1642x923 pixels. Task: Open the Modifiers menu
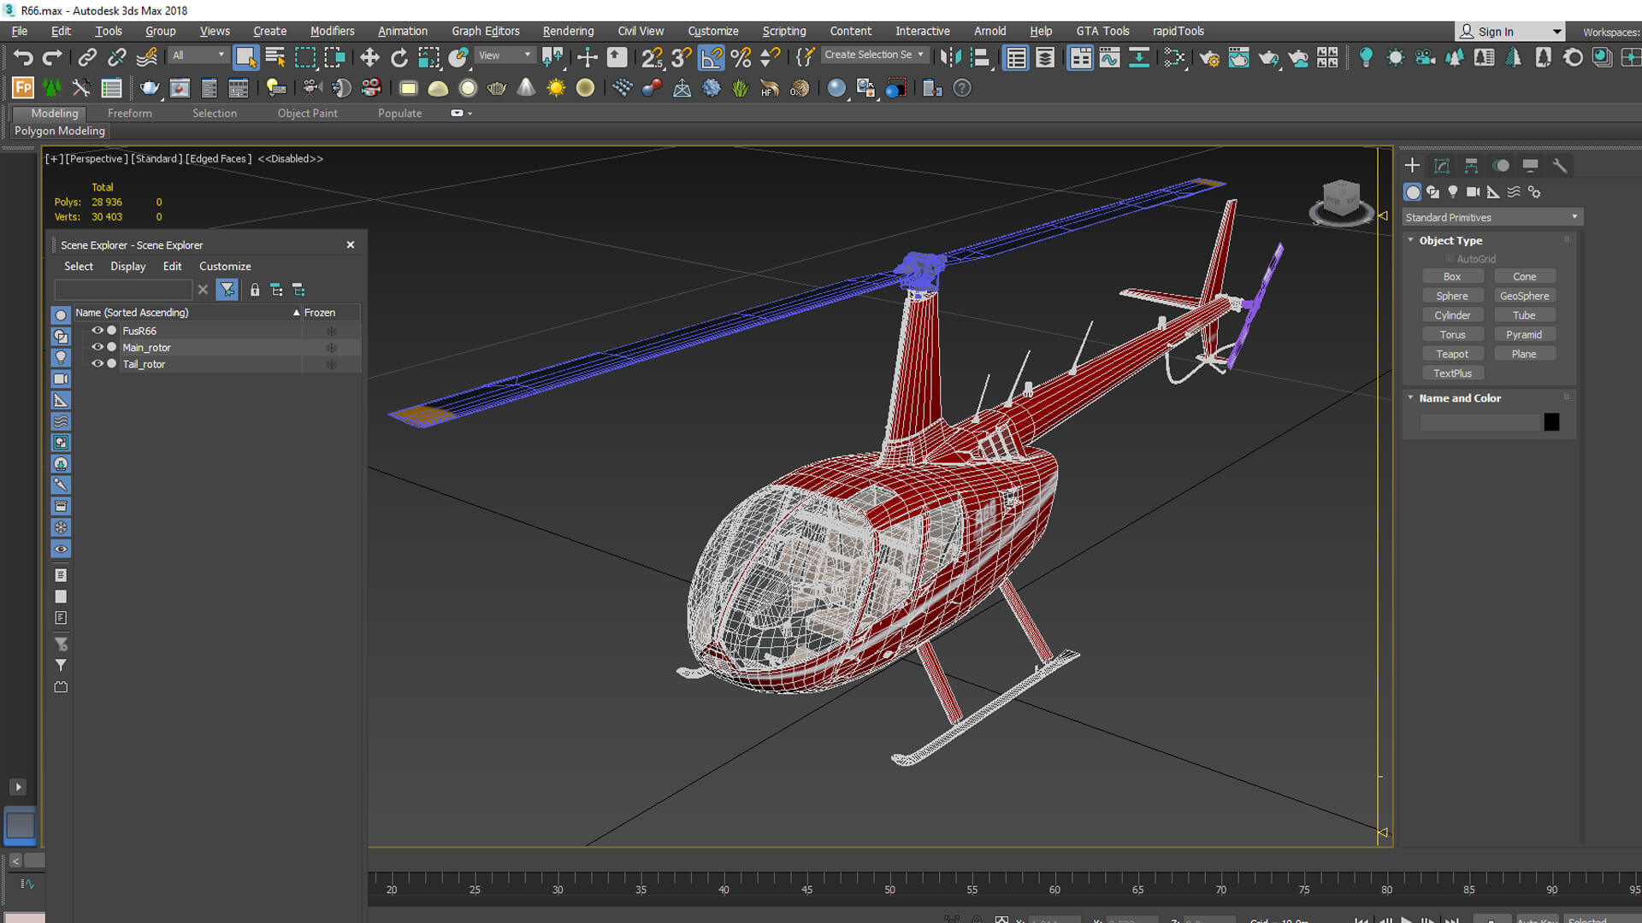pyautogui.click(x=332, y=31)
